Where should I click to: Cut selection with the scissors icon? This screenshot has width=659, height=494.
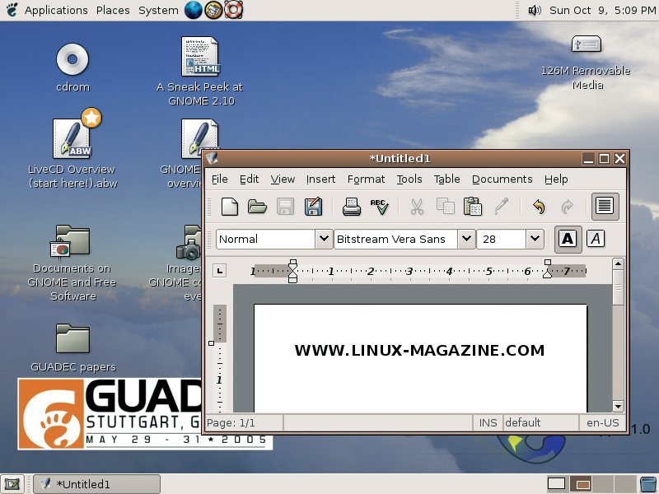(417, 207)
